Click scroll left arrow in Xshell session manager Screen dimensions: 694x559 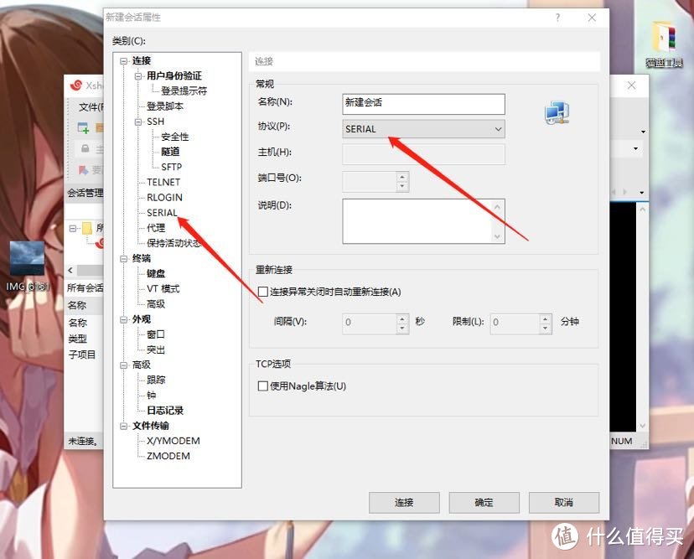(x=70, y=270)
